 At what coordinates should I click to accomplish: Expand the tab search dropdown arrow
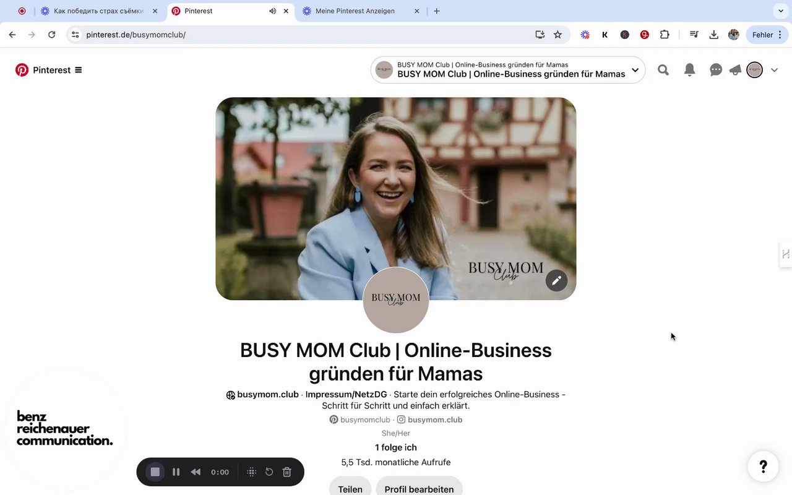click(x=780, y=11)
